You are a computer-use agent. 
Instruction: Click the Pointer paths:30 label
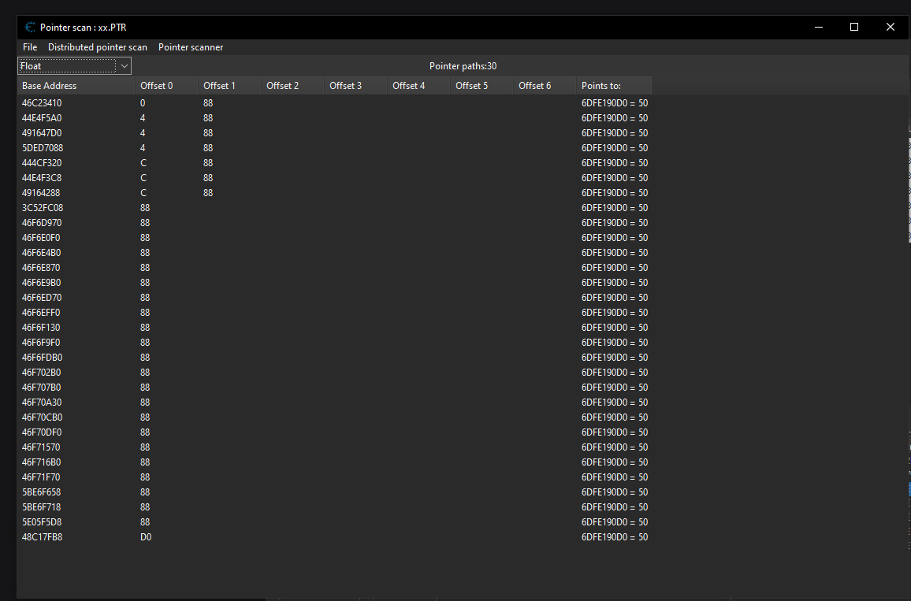463,65
